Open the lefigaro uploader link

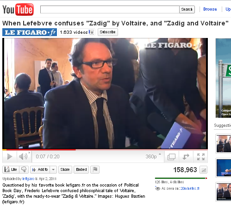[x=28, y=179]
